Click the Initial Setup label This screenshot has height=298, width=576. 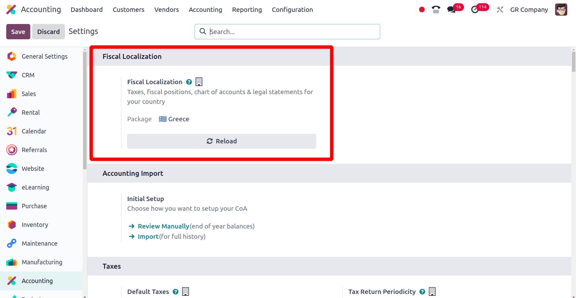(146, 199)
